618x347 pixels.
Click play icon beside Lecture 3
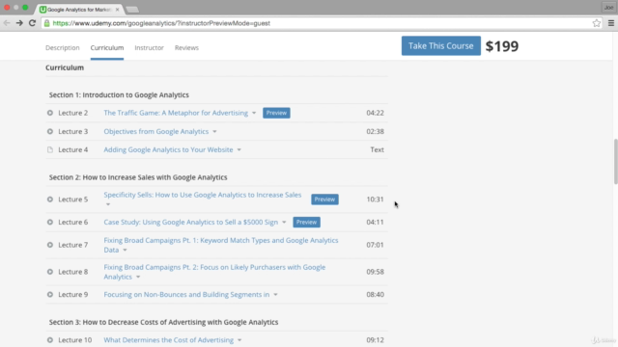point(50,131)
